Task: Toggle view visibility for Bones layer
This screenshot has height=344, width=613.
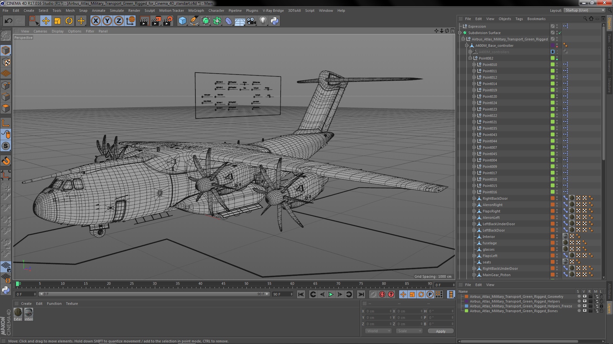Action: pos(585,311)
